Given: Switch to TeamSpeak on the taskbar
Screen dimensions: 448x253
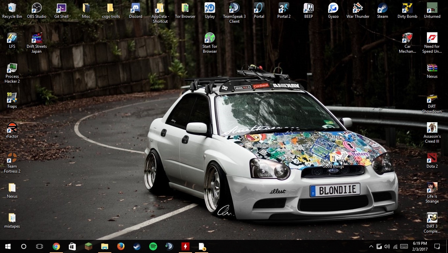Looking at the screenshot, I should [x=169, y=246].
